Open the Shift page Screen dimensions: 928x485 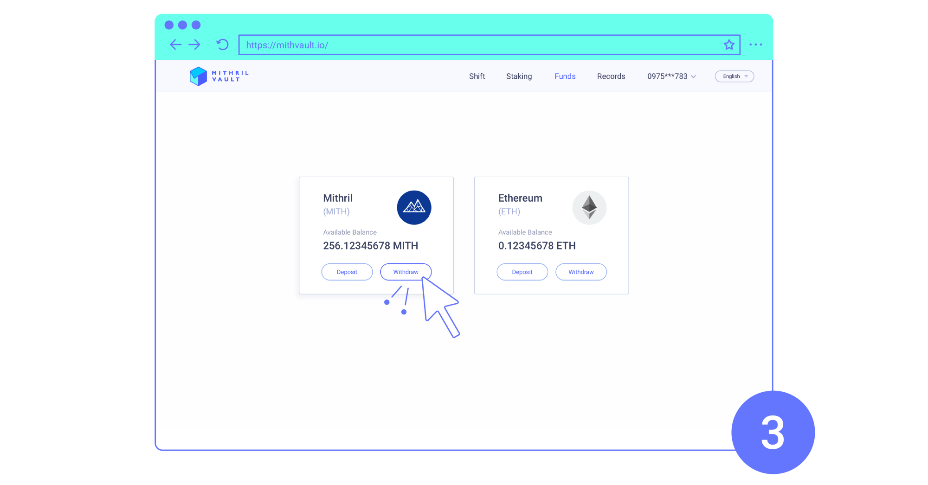477,77
